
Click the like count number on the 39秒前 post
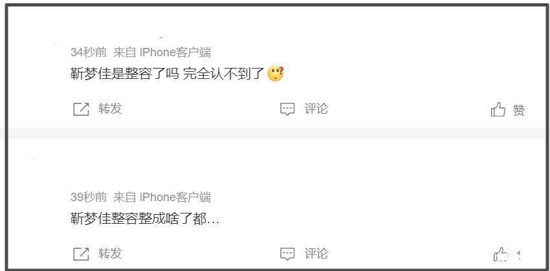(x=519, y=255)
